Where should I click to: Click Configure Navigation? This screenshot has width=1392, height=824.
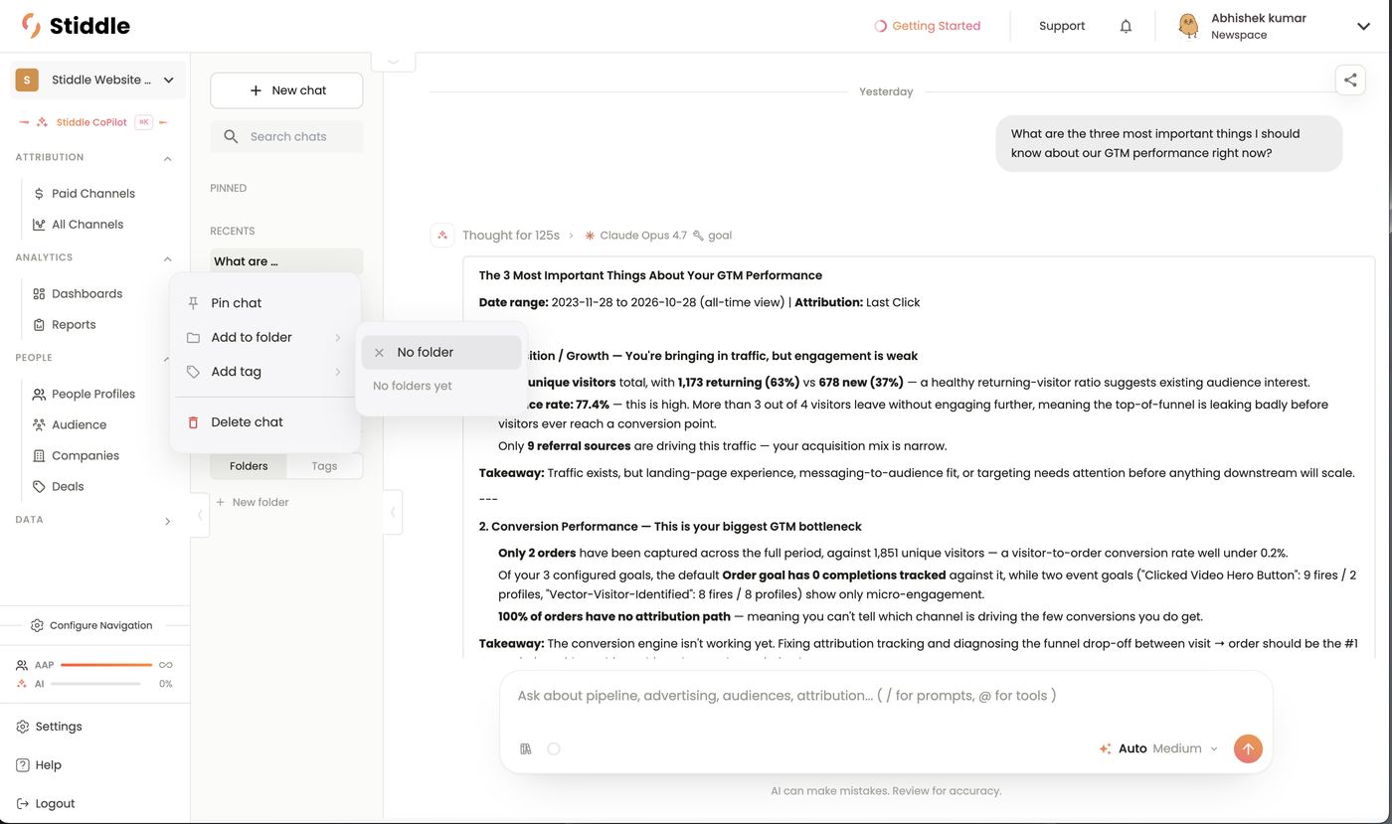coord(91,626)
